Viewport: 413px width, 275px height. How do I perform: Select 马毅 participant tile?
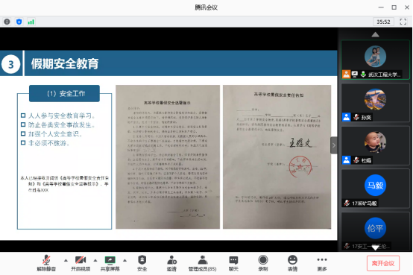375,189
